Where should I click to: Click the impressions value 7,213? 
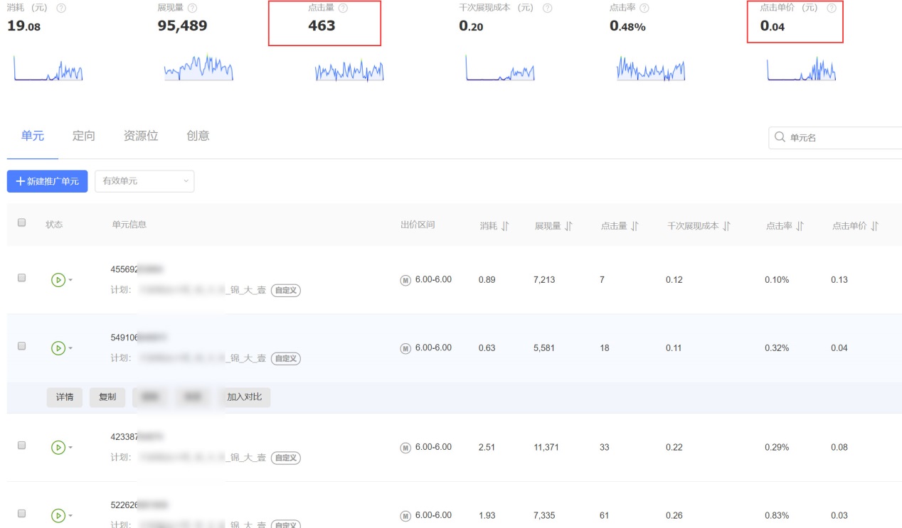[544, 280]
